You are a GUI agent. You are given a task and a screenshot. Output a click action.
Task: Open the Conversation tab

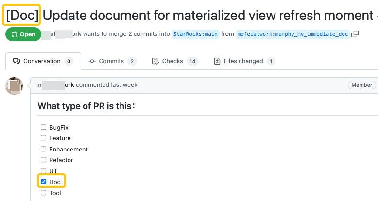coord(42,61)
